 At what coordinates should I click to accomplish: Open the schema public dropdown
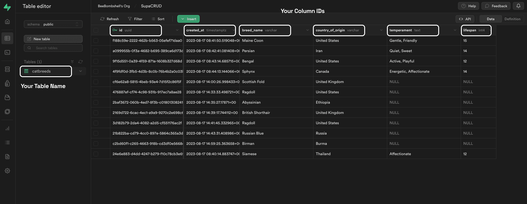53,24
